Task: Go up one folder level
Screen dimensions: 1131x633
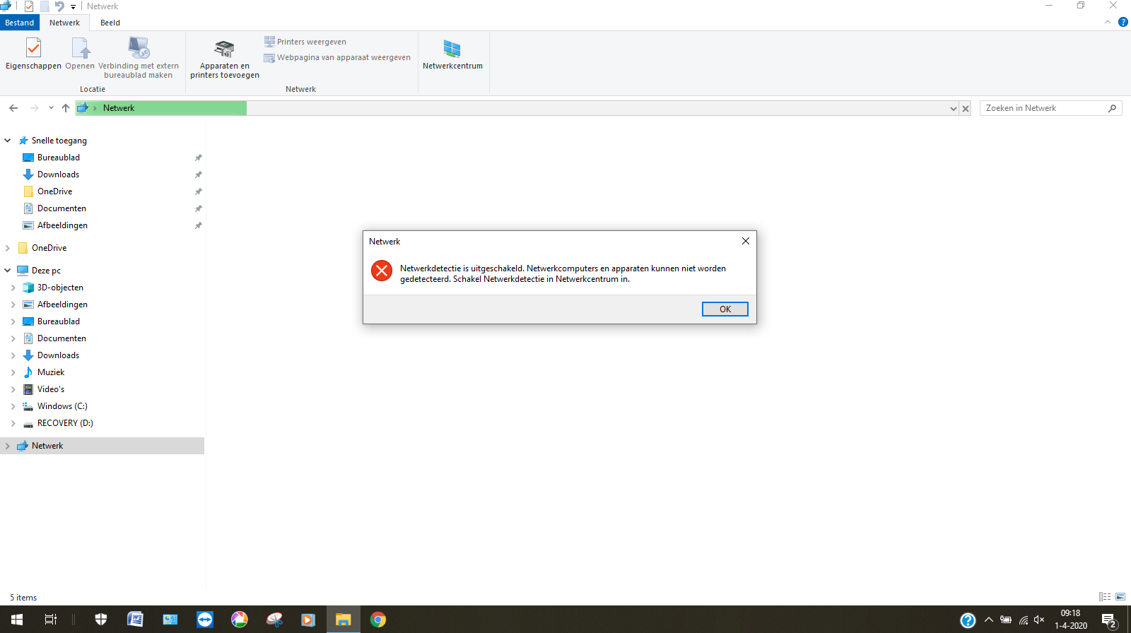Action: pos(66,108)
